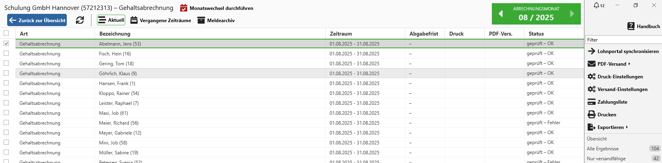Sort by the Bezeichnung column header
This screenshot has height=163, width=662.
tap(115, 34)
